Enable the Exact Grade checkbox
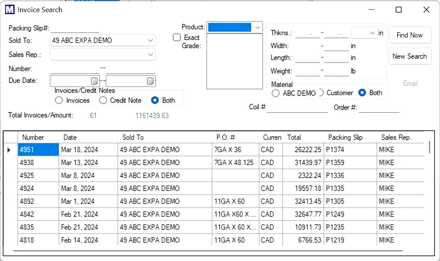 176,37
